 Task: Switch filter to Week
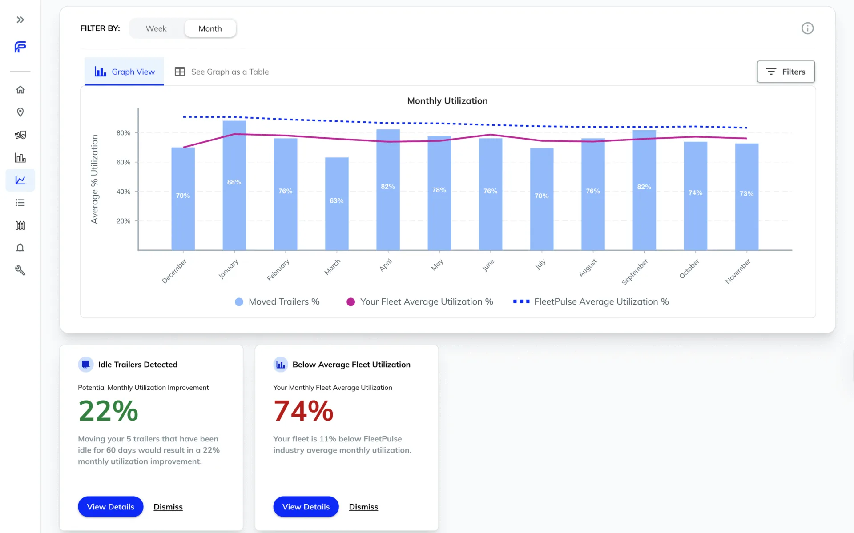pyautogui.click(x=156, y=28)
